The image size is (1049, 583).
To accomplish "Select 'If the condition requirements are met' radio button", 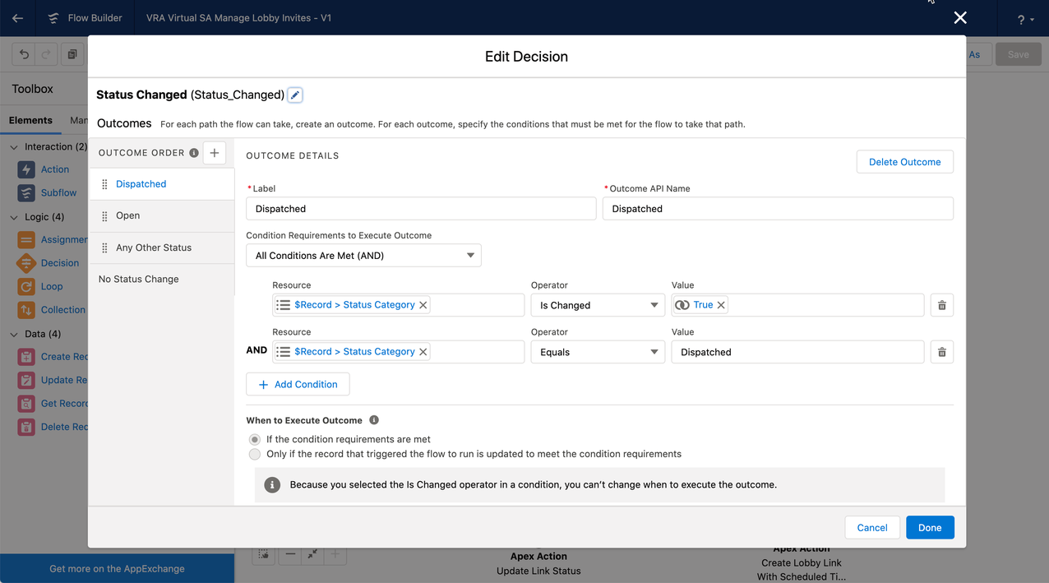I will [x=255, y=439].
